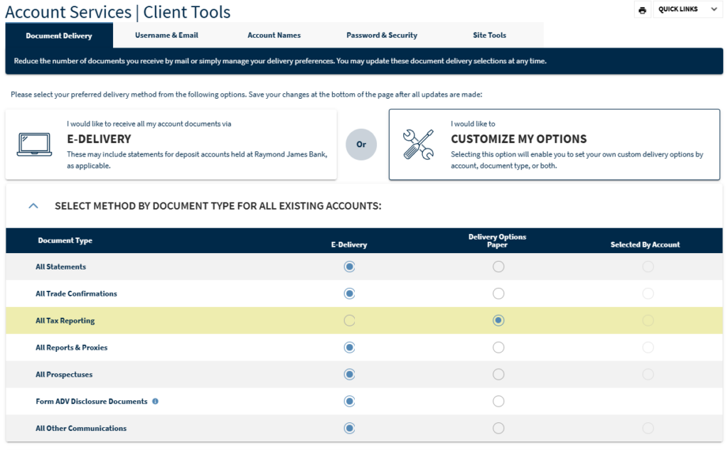Click the All Other Communications label
Image resolution: width=728 pixels, height=450 pixels.
tap(81, 428)
